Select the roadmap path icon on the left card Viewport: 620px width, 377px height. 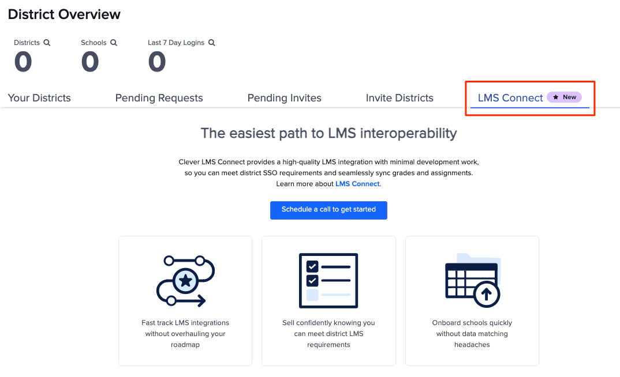[185, 281]
